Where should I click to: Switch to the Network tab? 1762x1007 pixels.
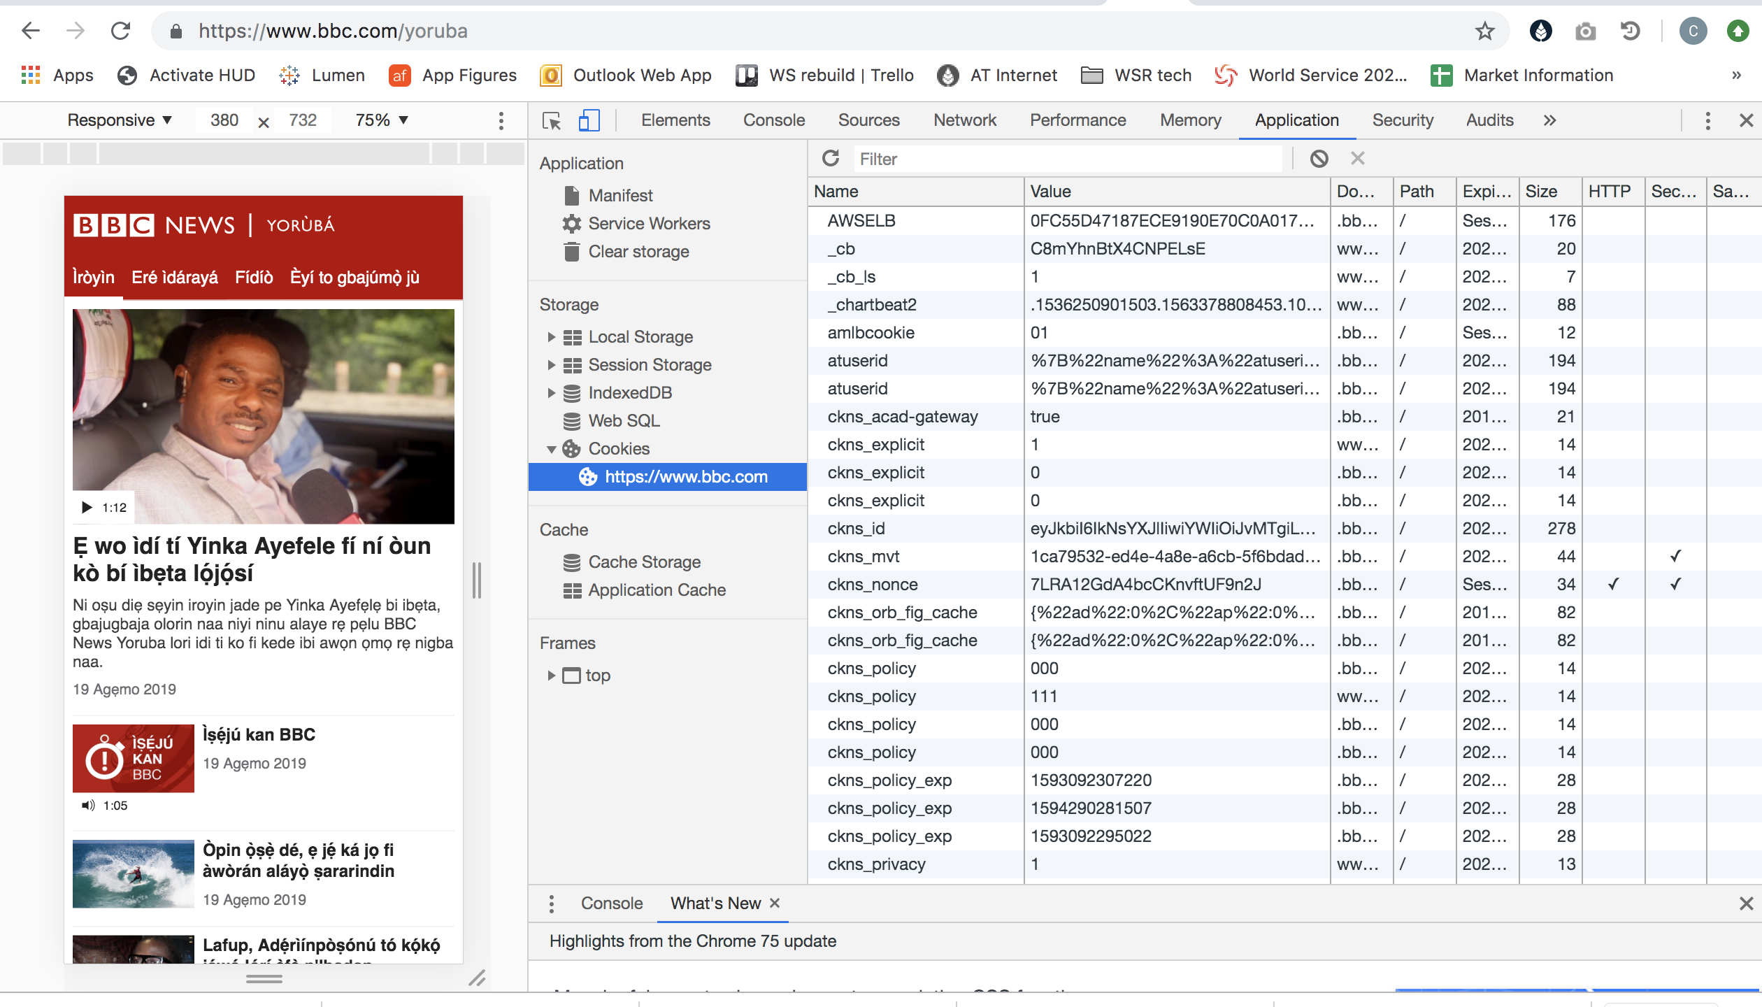(964, 120)
